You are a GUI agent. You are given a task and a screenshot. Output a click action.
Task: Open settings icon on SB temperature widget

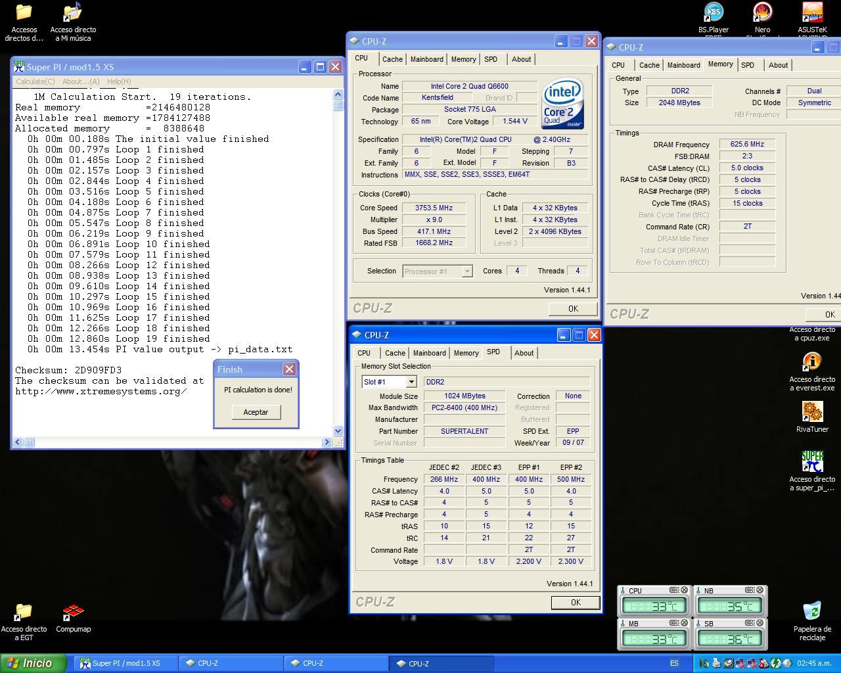(750, 623)
